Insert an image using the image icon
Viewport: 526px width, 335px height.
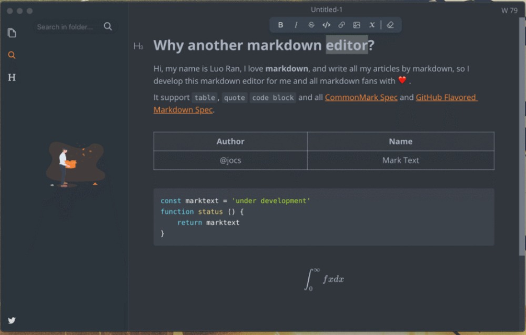tap(357, 25)
